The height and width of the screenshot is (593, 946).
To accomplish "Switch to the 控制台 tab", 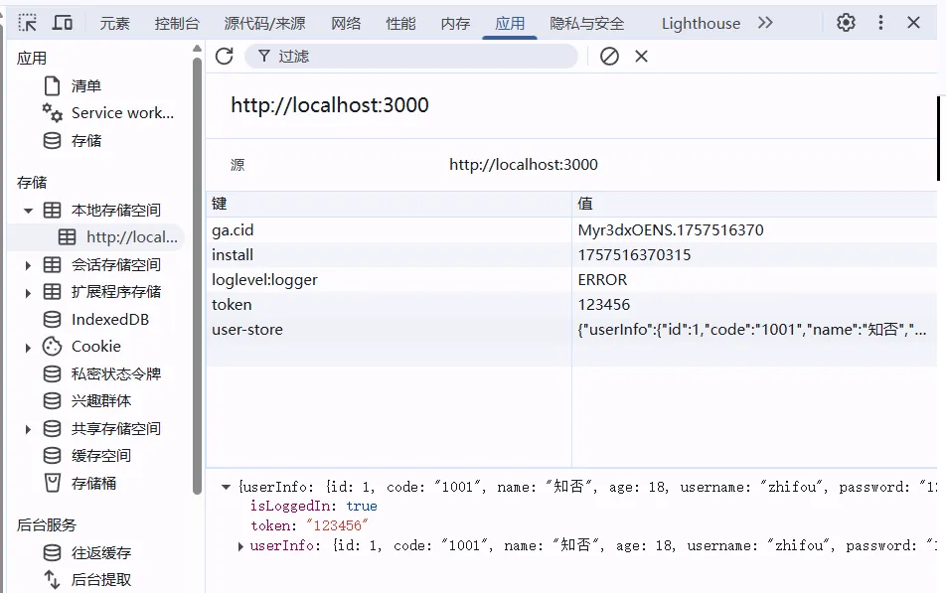I will 177,23.
